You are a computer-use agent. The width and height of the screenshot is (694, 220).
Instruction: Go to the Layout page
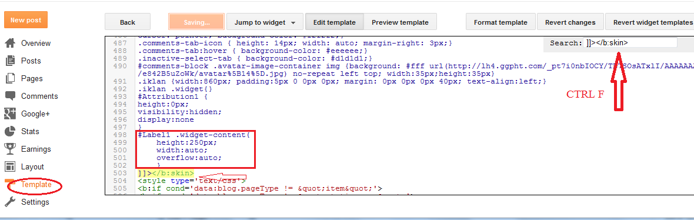(32, 167)
